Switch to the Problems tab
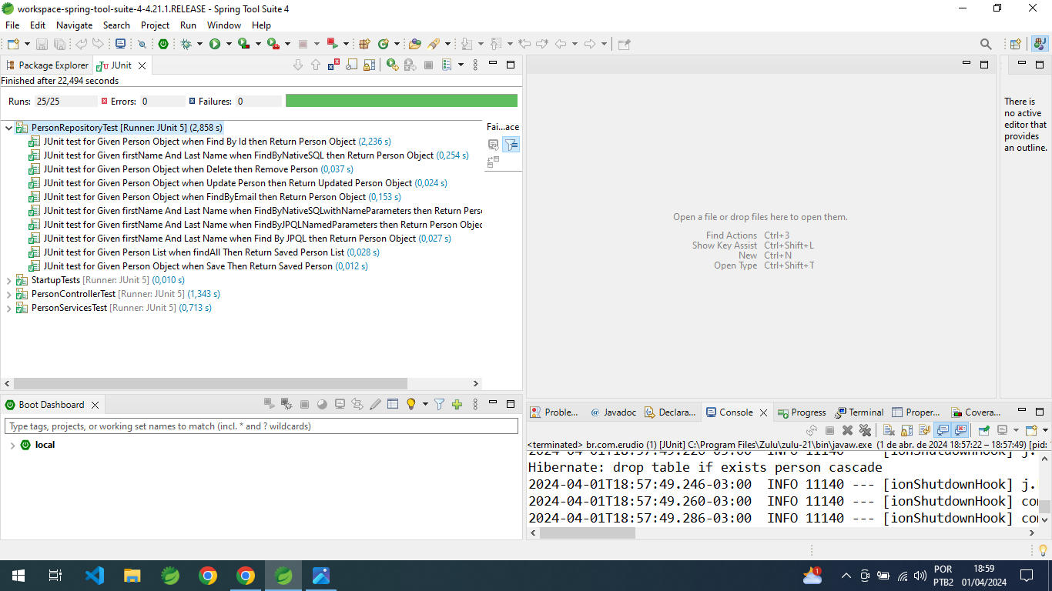The width and height of the screenshot is (1052, 591). coord(554,412)
